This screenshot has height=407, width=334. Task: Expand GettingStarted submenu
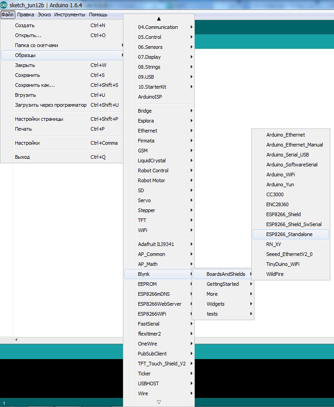click(223, 284)
